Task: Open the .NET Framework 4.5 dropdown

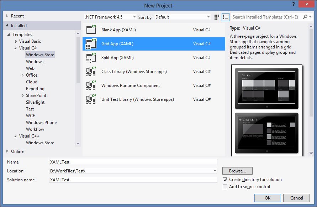Action: 110,17
